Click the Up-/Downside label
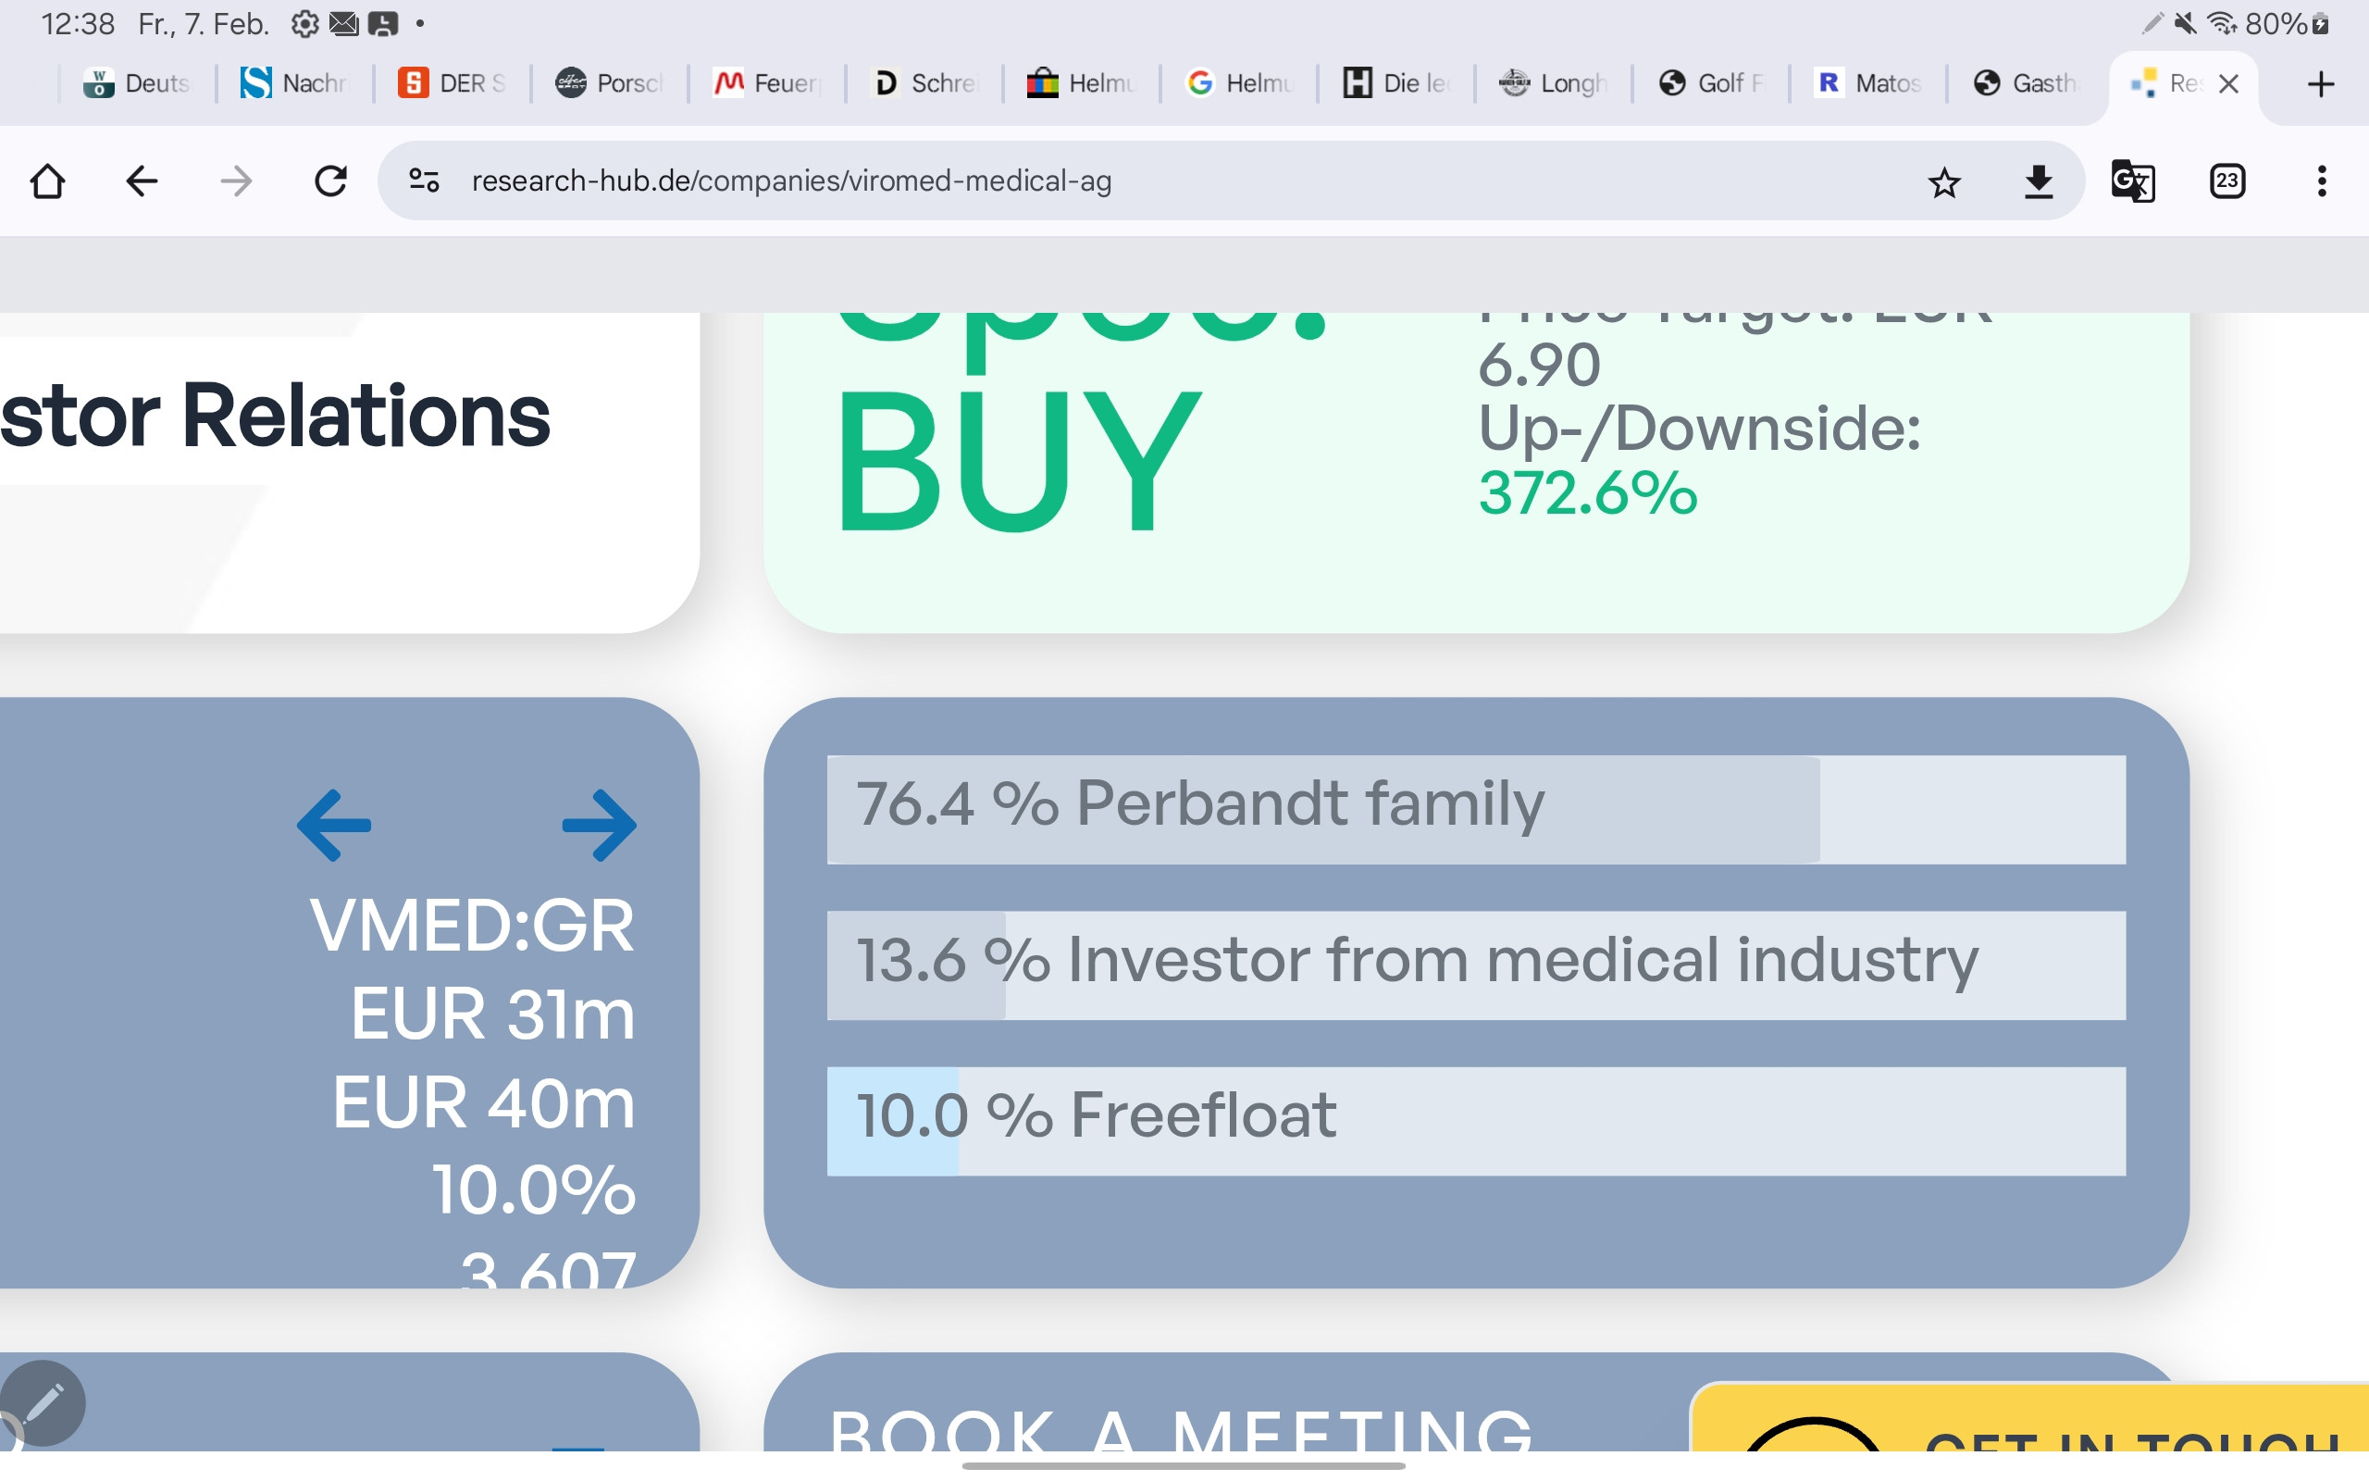 (1699, 429)
